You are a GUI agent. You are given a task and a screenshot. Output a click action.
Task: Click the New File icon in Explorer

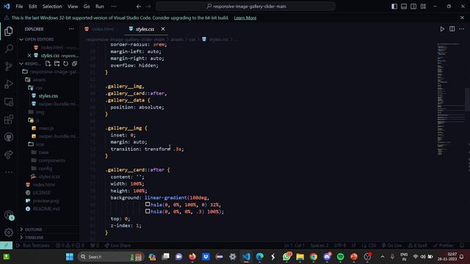[x=48, y=64]
